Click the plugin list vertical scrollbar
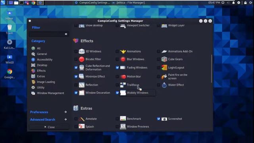This screenshot has height=143, width=254. (x=212, y=69)
